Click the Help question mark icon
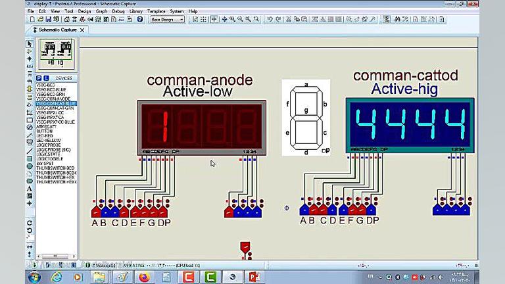The image size is (505, 284). tap(140, 20)
